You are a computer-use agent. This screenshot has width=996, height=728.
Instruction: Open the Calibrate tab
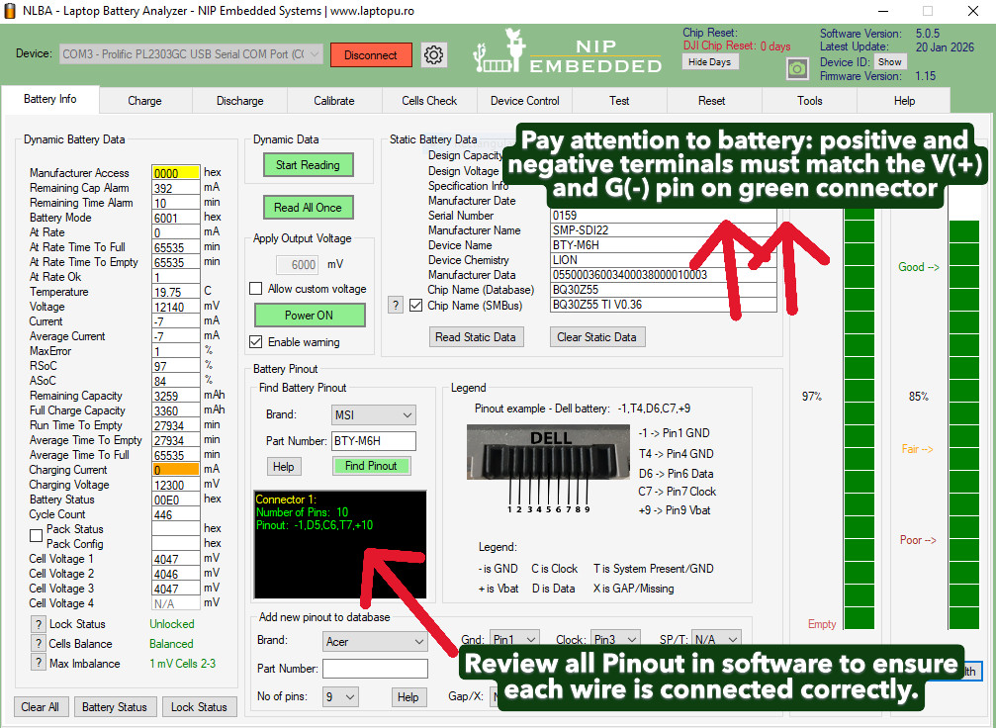(334, 100)
